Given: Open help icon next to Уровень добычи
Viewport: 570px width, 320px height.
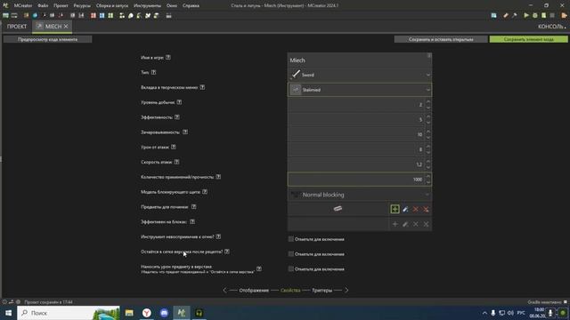Looking at the screenshot, I should pos(179,102).
